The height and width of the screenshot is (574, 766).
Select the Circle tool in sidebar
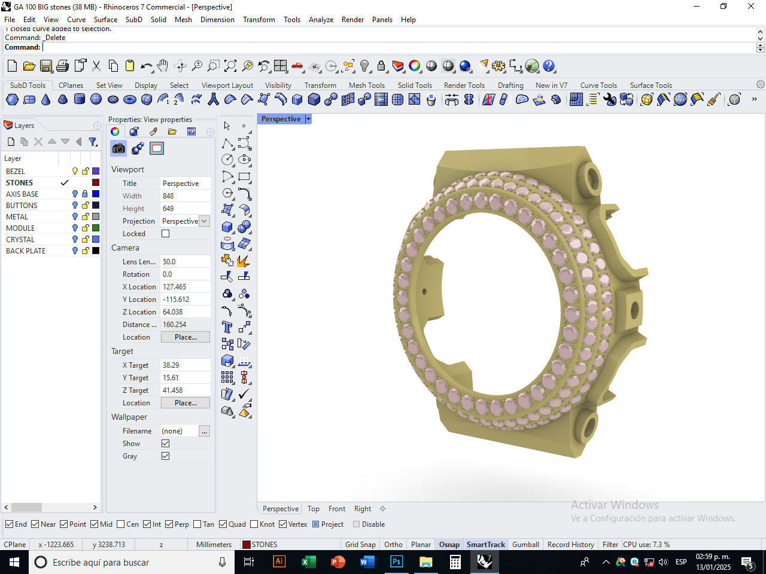point(227,160)
